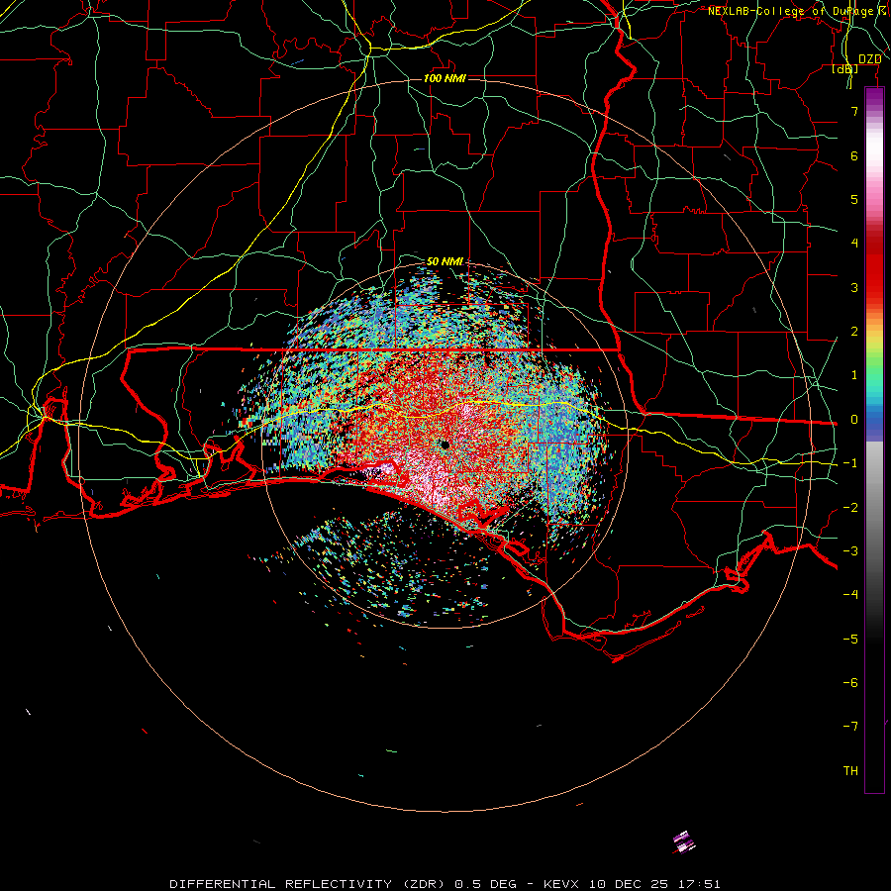Click the -2 value on color scale

click(x=850, y=508)
